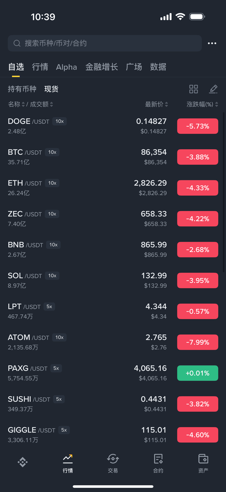Open the 交易 trade tab icon
The height and width of the screenshot is (492, 226).
click(x=113, y=459)
